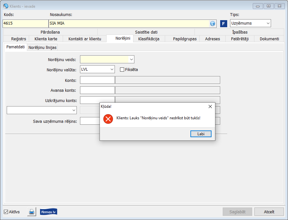Viewport: 288px width, 220px height.
Task: Click the globe icon in the Nosaukums field
Action: pos(212,24)
